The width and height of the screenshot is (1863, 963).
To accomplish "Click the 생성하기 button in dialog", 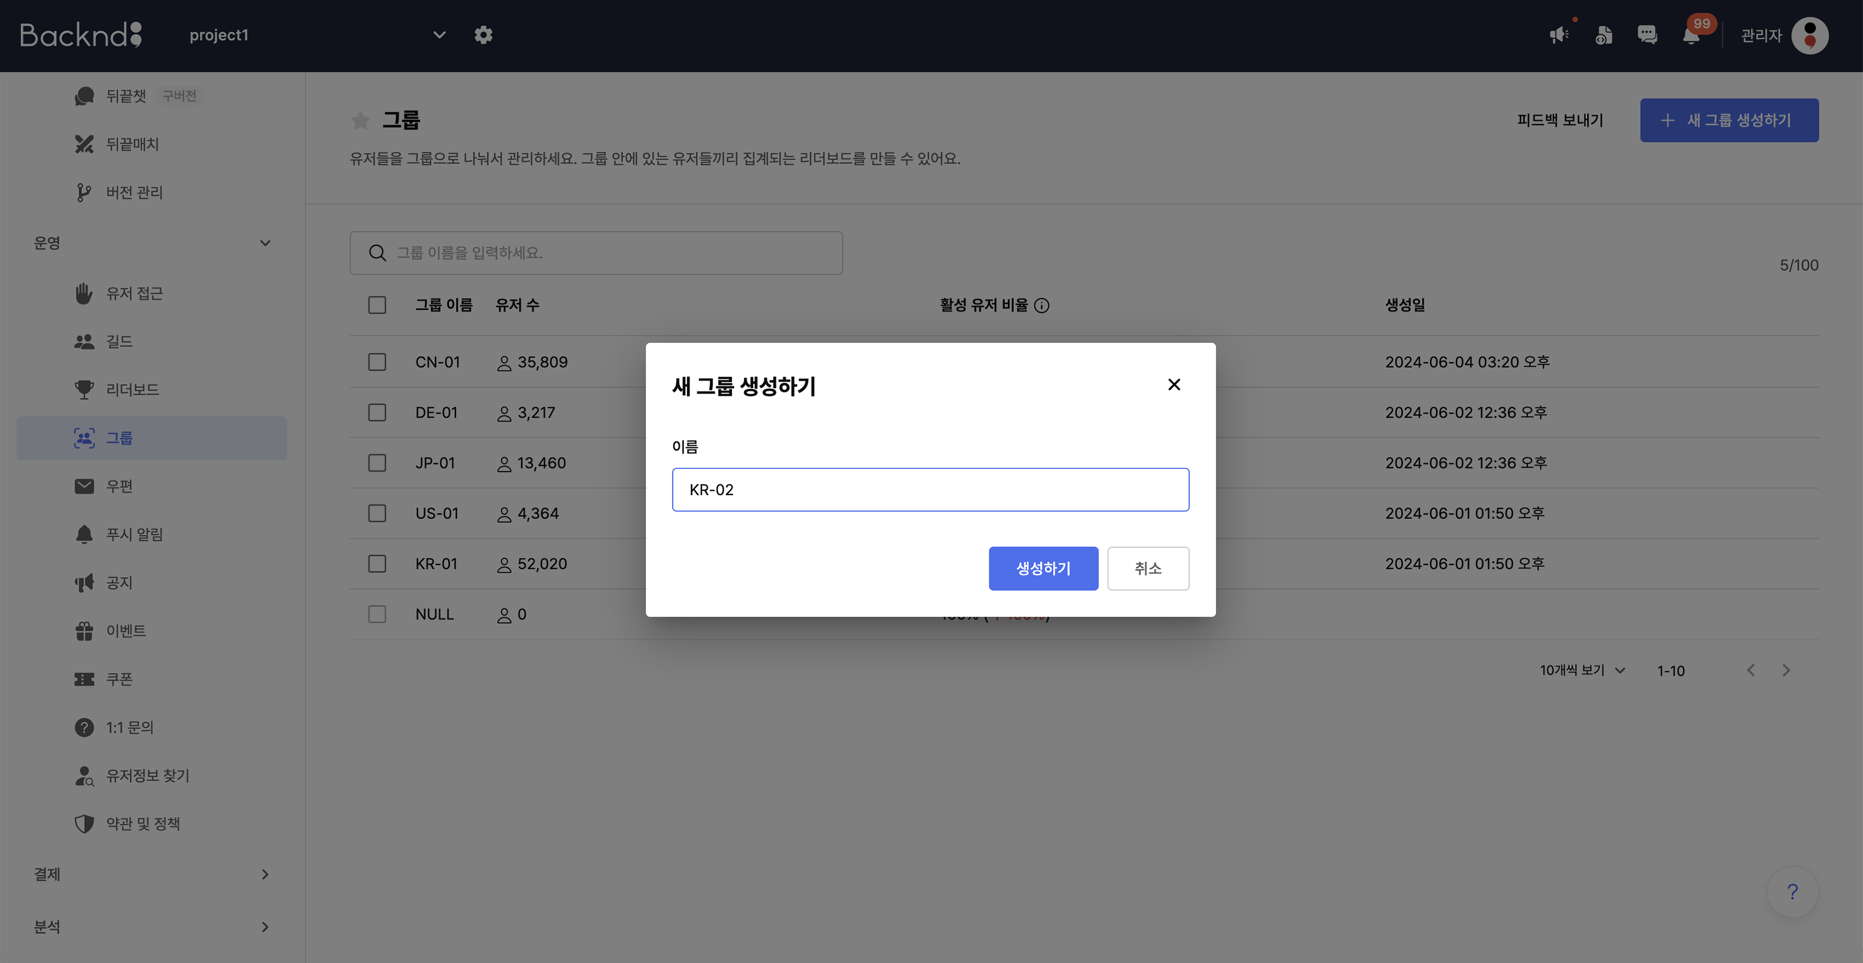I will point(1043,568).
